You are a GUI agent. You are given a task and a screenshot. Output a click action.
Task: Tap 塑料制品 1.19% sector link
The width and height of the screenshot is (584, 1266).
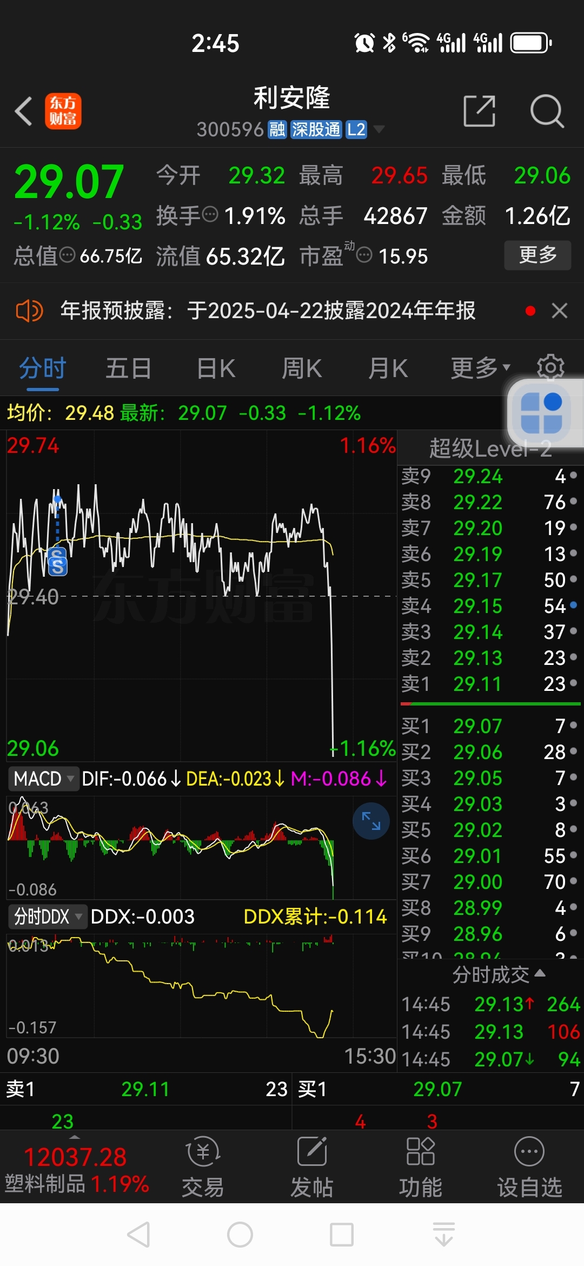pos(77,1184)
